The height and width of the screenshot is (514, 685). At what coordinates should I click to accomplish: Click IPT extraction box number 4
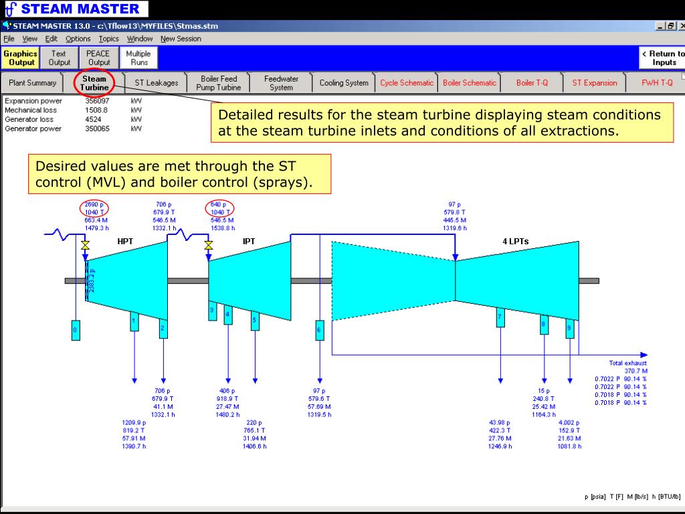click(x=228, y=315)
